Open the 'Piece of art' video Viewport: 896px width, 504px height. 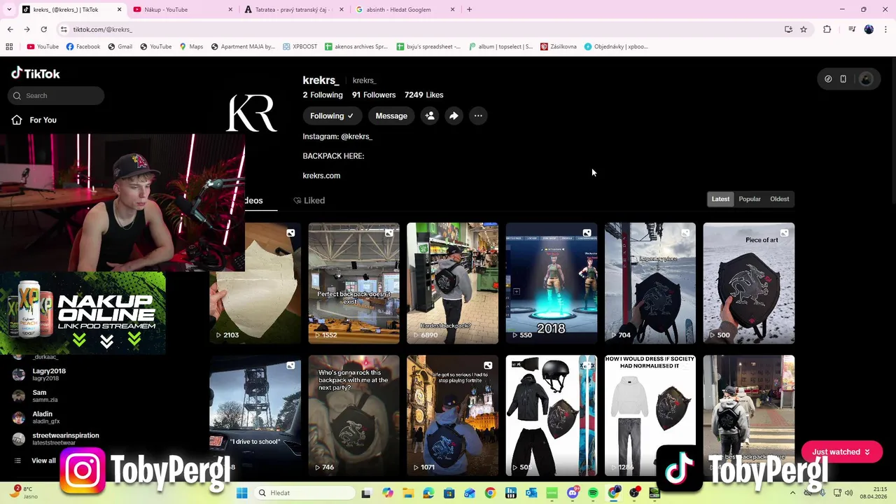point(749,283)
